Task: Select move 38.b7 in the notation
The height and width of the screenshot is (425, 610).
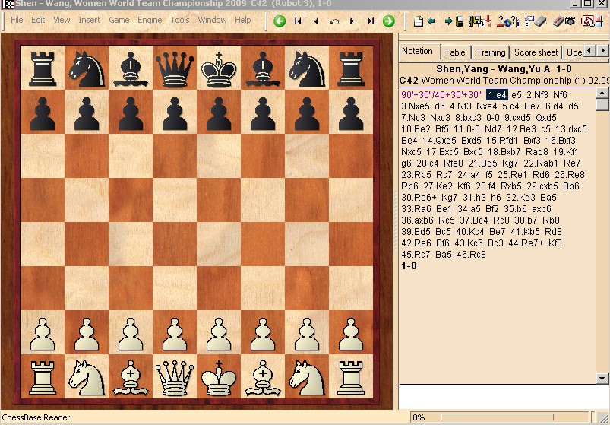Action: pos(526,220)
